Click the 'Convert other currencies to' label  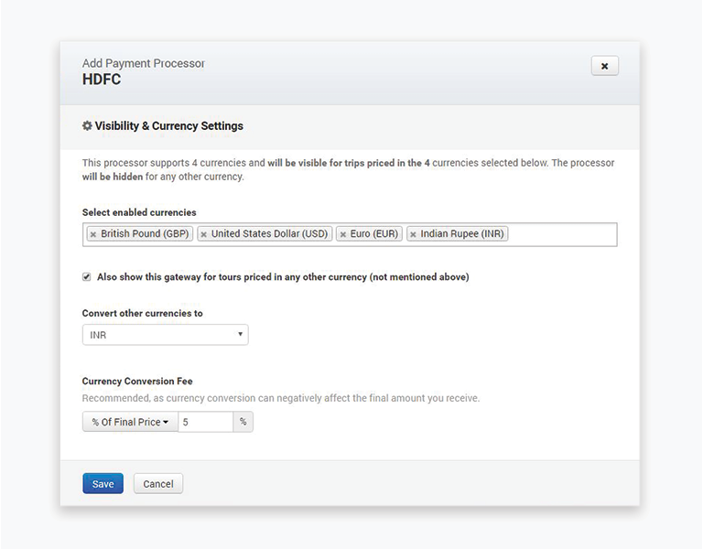click(x=142, y=313)
